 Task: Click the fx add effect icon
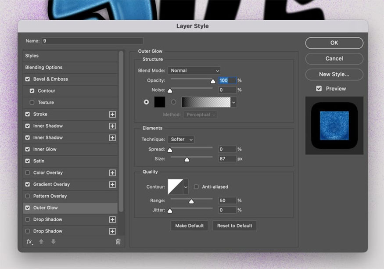[29, 242]
